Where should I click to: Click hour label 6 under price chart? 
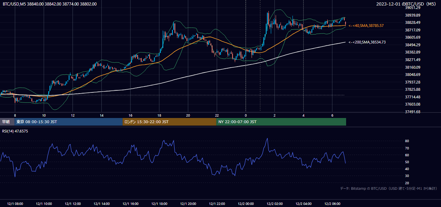click(x=332, y=115)
